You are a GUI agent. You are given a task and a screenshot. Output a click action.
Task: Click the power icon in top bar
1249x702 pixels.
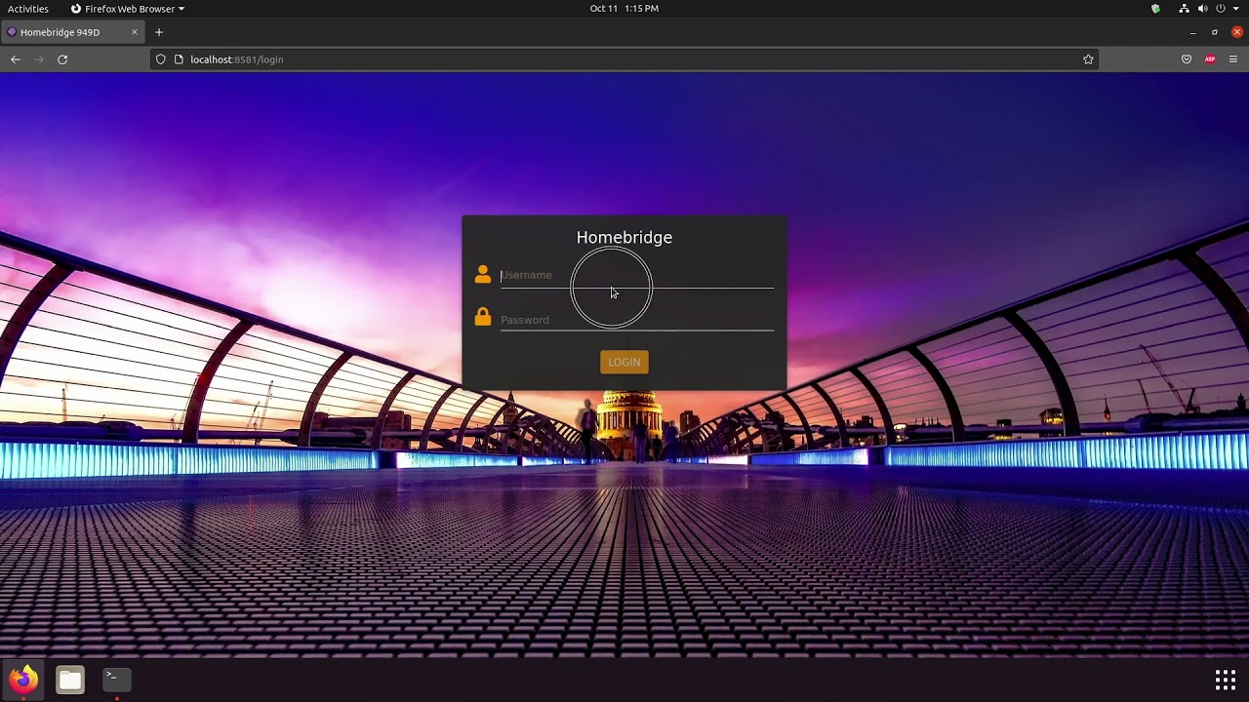[x=1220, y=9]
